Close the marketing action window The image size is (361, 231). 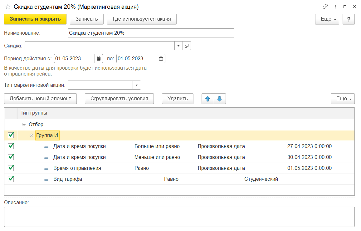point(354,7)
